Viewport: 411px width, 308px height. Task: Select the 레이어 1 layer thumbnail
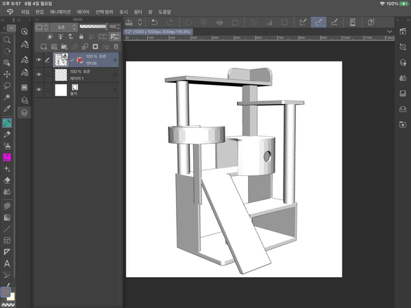(60, 75)
